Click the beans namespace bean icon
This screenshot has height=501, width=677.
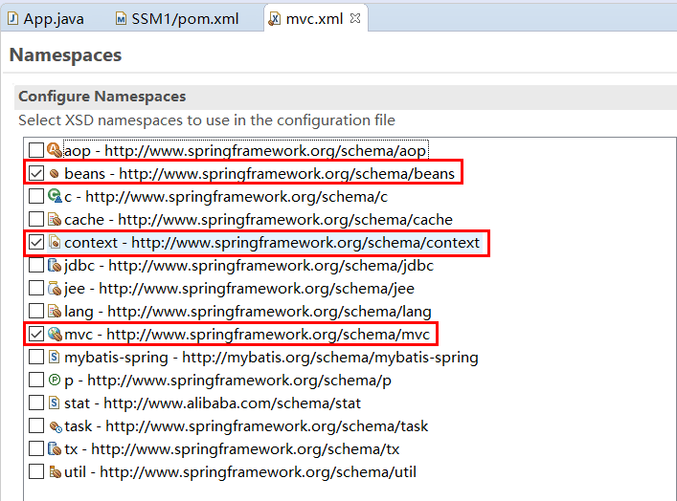(x=55, y=173)
